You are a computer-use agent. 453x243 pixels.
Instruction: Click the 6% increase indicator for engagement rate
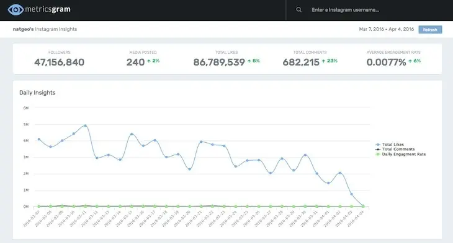point(415,61)
